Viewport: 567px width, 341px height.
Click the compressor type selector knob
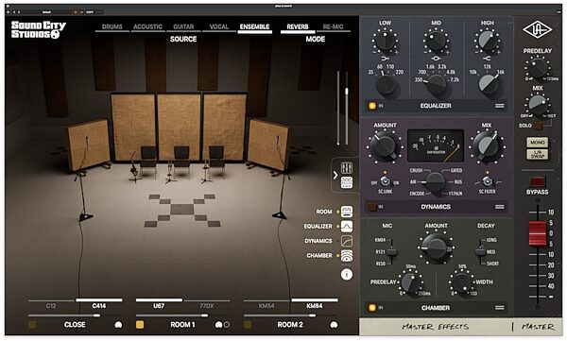435,182
